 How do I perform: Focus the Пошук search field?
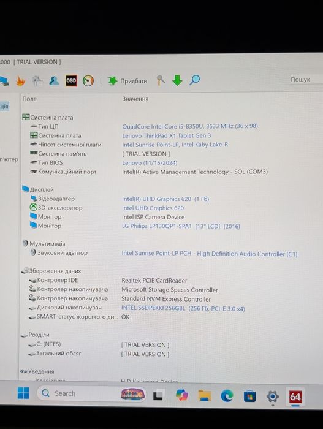(306, 79)
